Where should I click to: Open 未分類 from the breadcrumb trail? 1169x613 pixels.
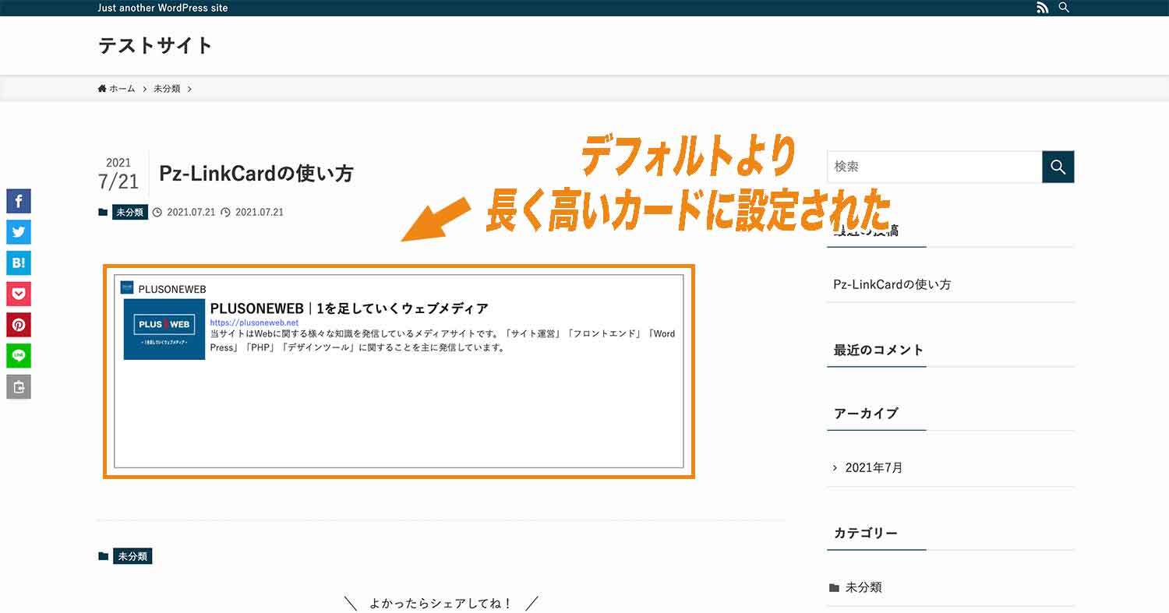165,88
